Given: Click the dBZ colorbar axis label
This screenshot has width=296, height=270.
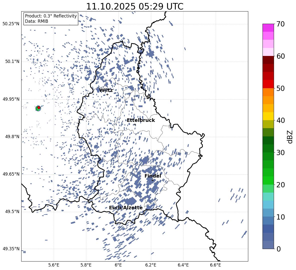Looking at the screenshot, I should point(290,137).
